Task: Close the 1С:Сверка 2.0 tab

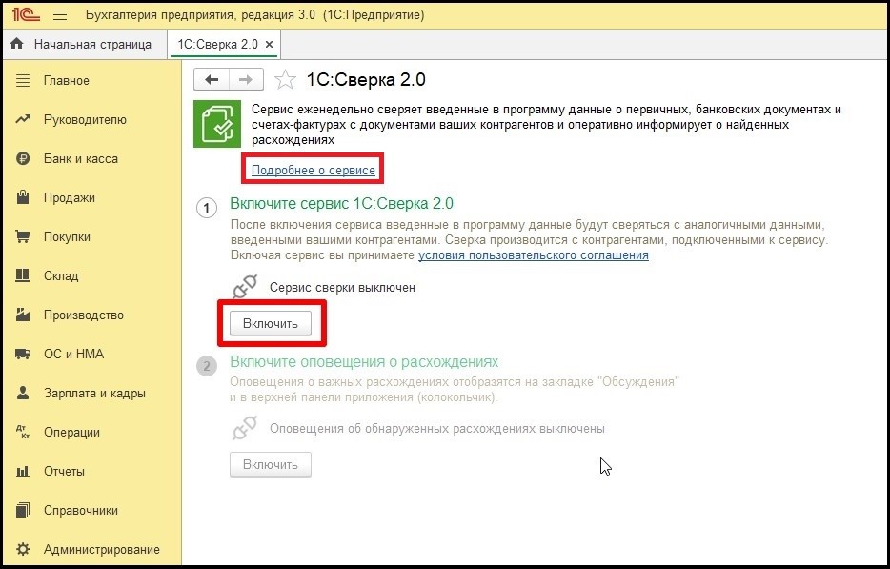Action: 270,44
